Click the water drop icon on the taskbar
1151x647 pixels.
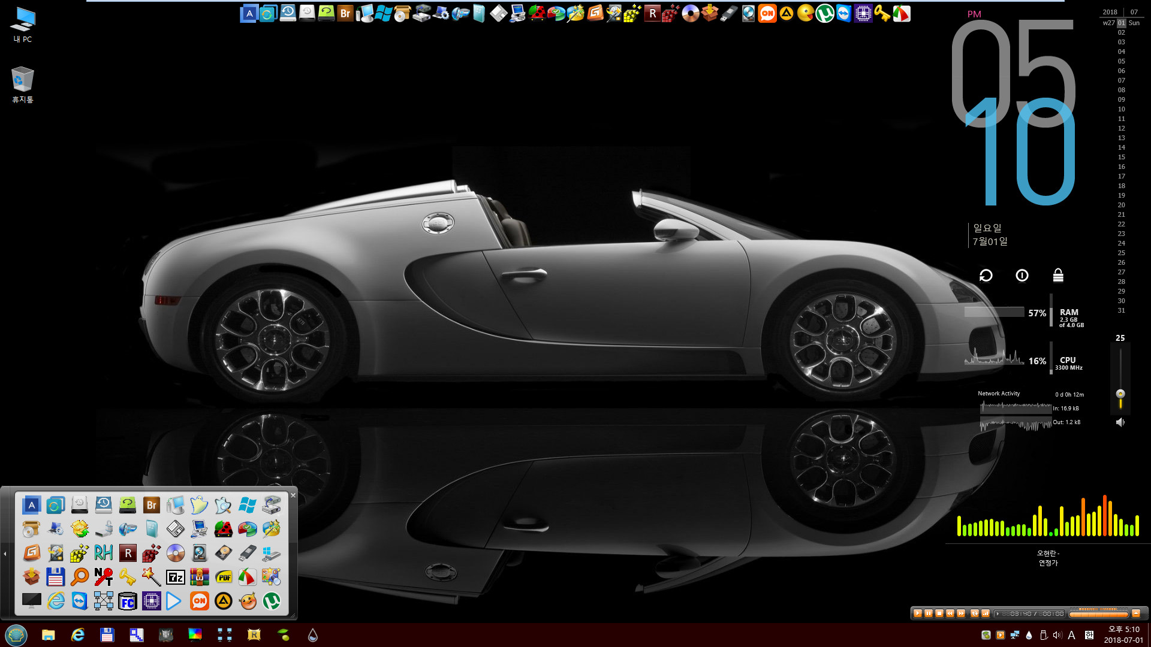pyautogui.click(x=312, y=635)
